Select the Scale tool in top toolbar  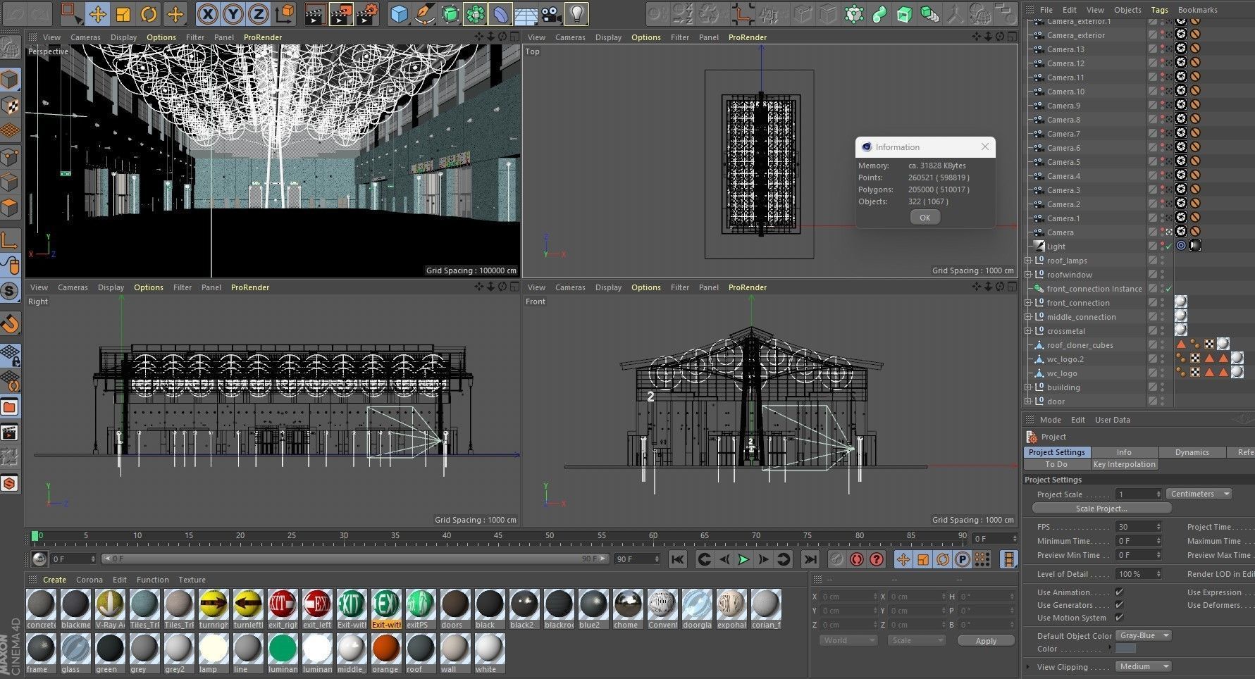tap(123, 13)
